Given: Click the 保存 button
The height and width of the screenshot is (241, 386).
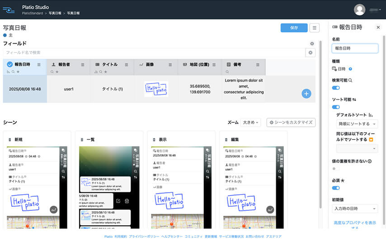Looking at the screenshot, I should [x=294, y=28].
